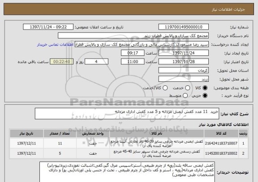This screenshot has height=182, width=258.
Task: Click the delivery province field کرمان
Action: (x=184, y=71)
